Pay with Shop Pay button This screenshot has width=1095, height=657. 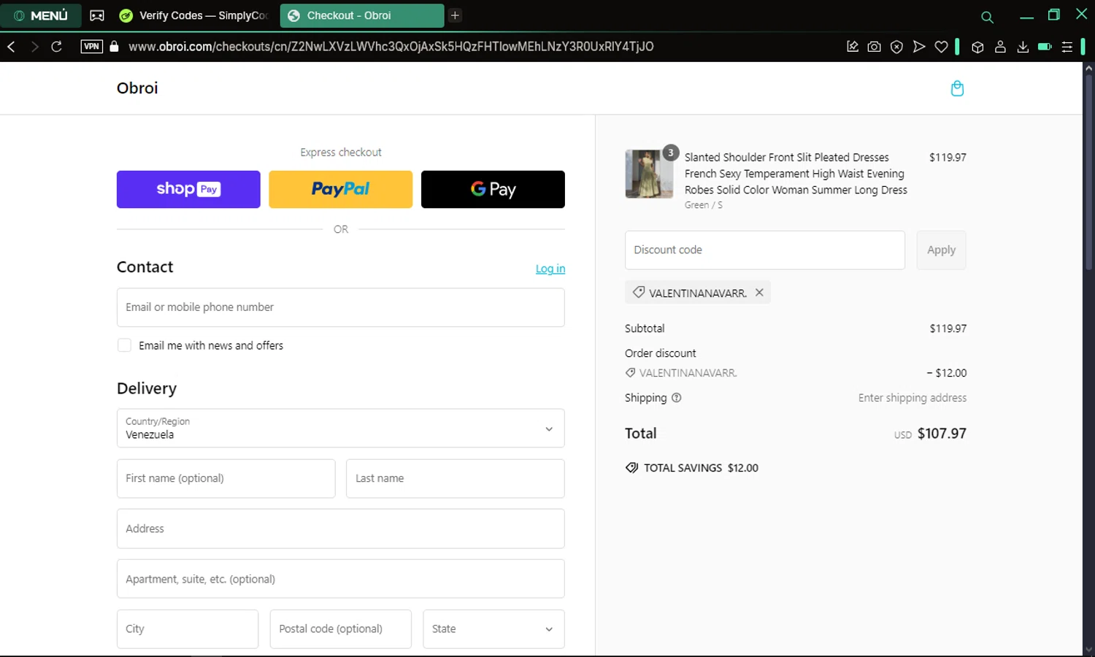[188, 189]
